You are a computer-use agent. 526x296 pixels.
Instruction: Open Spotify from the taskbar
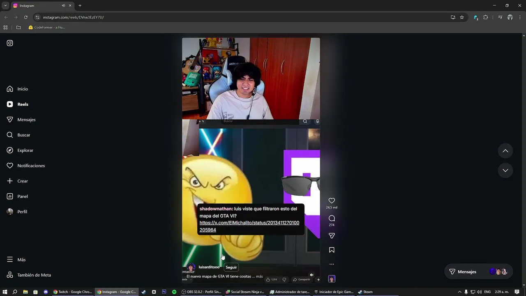point(174,292)
